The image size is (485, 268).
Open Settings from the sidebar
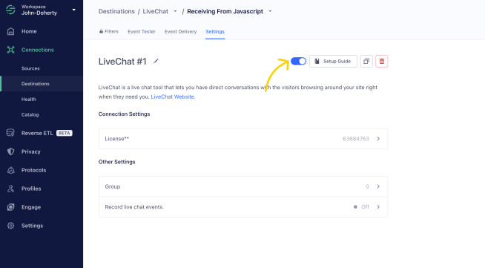click(32, 226)
